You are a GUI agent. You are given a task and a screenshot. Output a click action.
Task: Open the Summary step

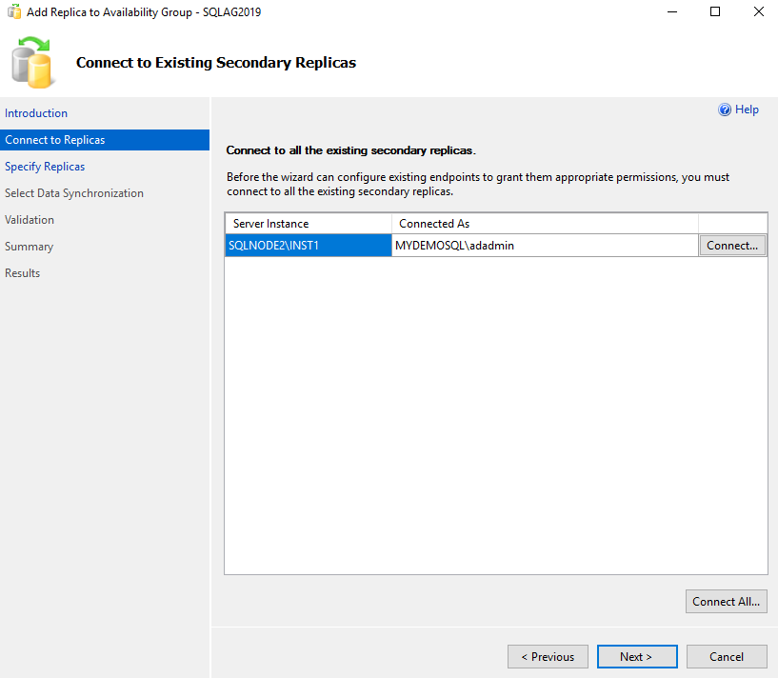(x=29, y=246)
